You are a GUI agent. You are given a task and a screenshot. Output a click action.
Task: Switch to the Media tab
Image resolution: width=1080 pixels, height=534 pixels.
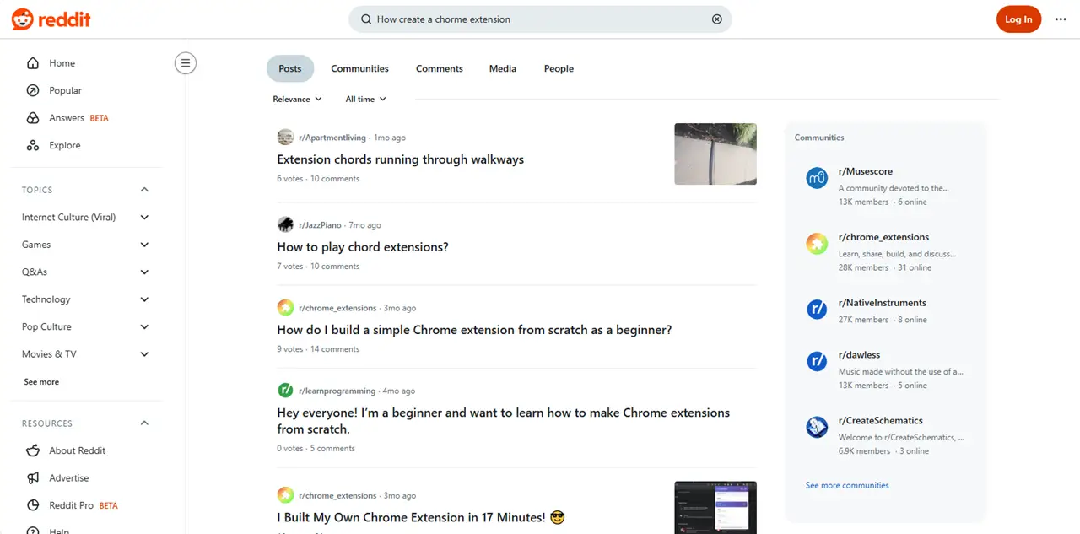[x=503, y=68]
